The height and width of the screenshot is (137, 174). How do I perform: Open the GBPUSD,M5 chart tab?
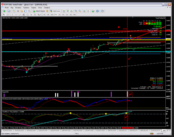(144, 130)
